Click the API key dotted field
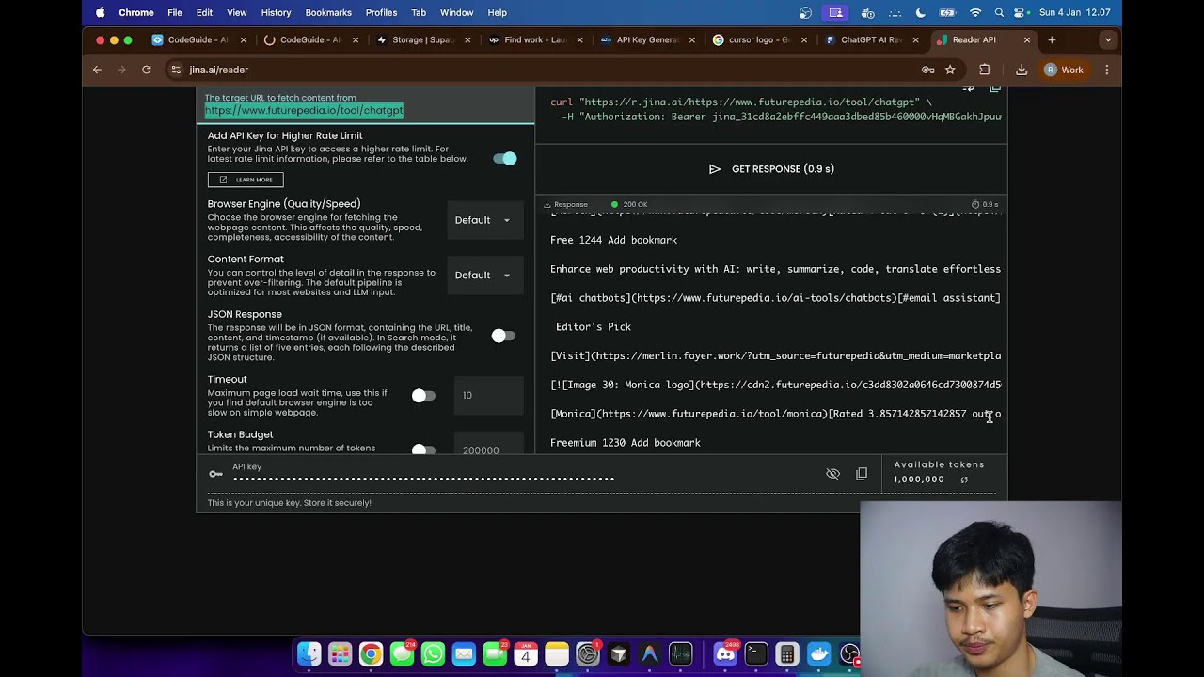 tap(423, 479)
